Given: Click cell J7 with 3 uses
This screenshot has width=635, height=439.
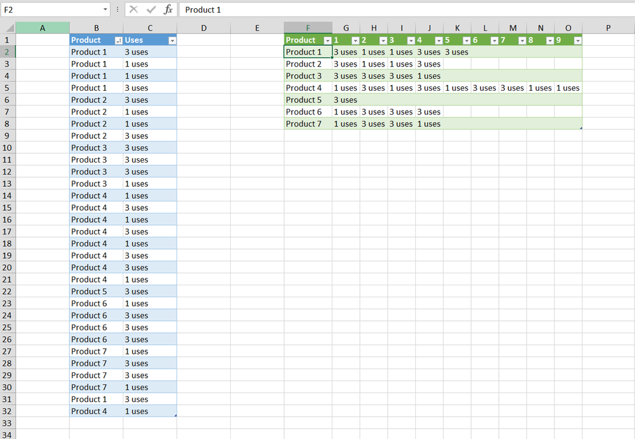Looking at the screenshot, I should click(x=429, y=112).
